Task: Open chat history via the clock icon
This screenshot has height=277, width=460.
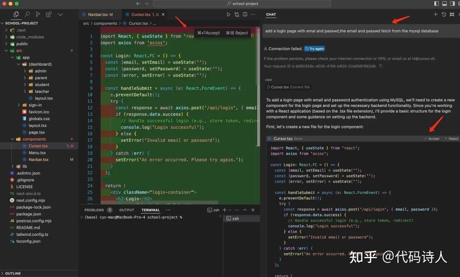Action: pyautogui.click(x=443, y=14)
